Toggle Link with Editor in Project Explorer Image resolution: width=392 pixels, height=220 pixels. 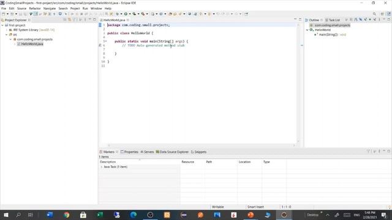pyautogui.click(x=69, y=20)
